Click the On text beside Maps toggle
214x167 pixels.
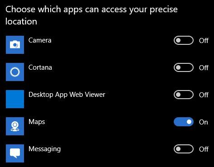pos(204,122)
